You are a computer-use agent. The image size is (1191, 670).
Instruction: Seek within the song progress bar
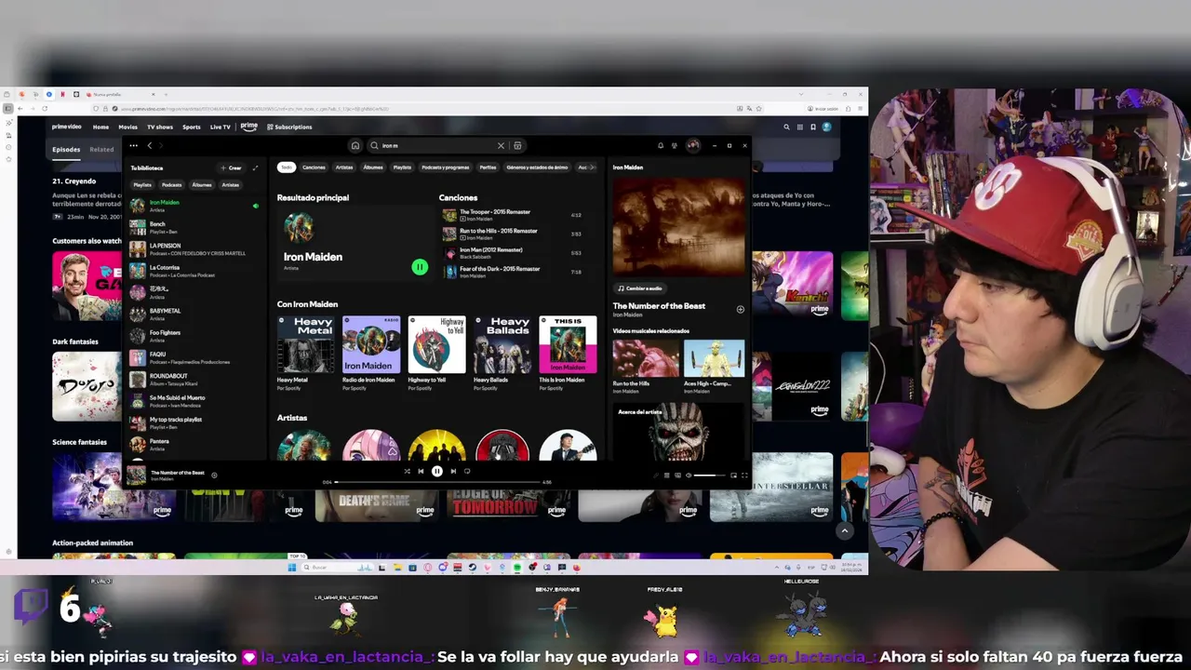click(x=437, y=482)
